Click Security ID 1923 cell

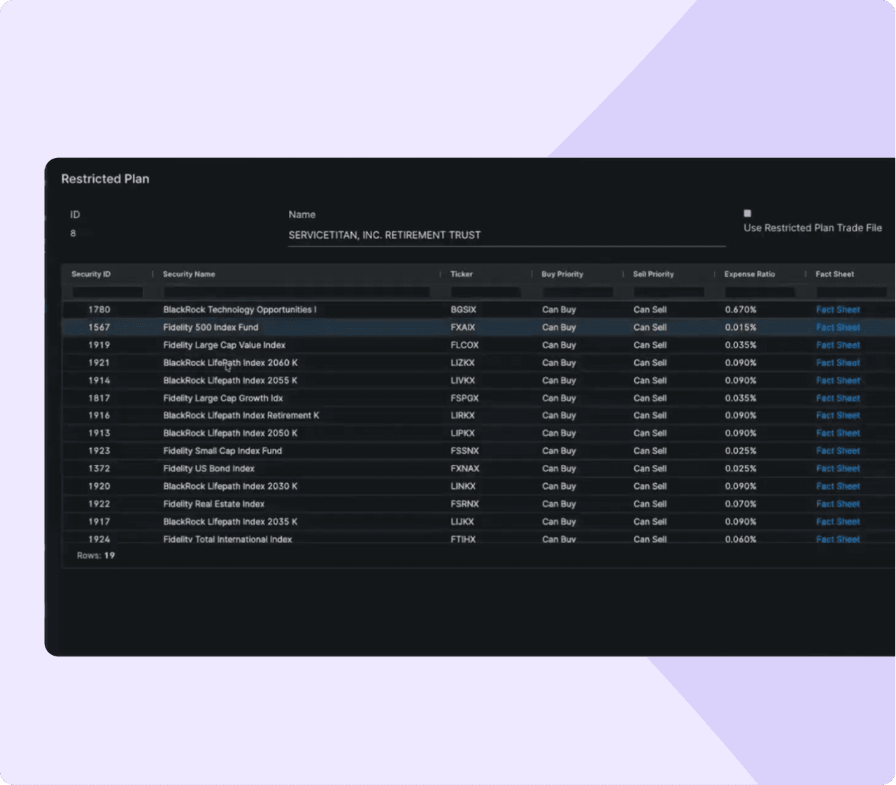tap(99, 451)
